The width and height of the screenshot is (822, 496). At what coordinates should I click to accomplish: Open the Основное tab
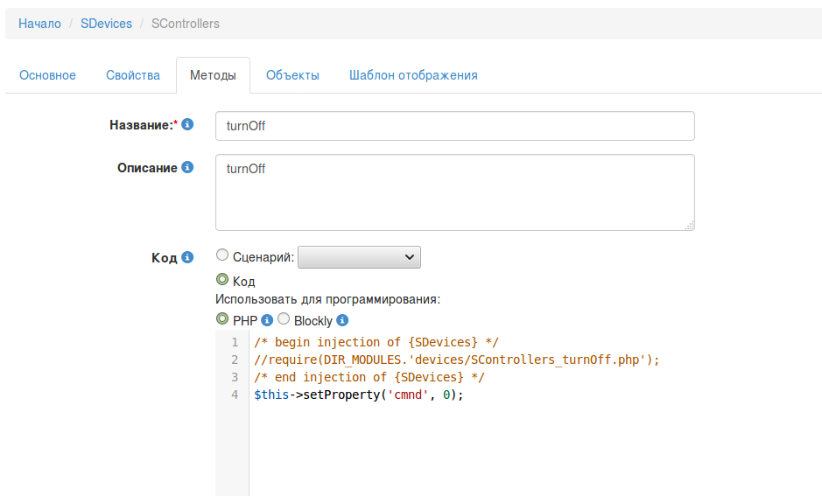click(x=47, y=75)
